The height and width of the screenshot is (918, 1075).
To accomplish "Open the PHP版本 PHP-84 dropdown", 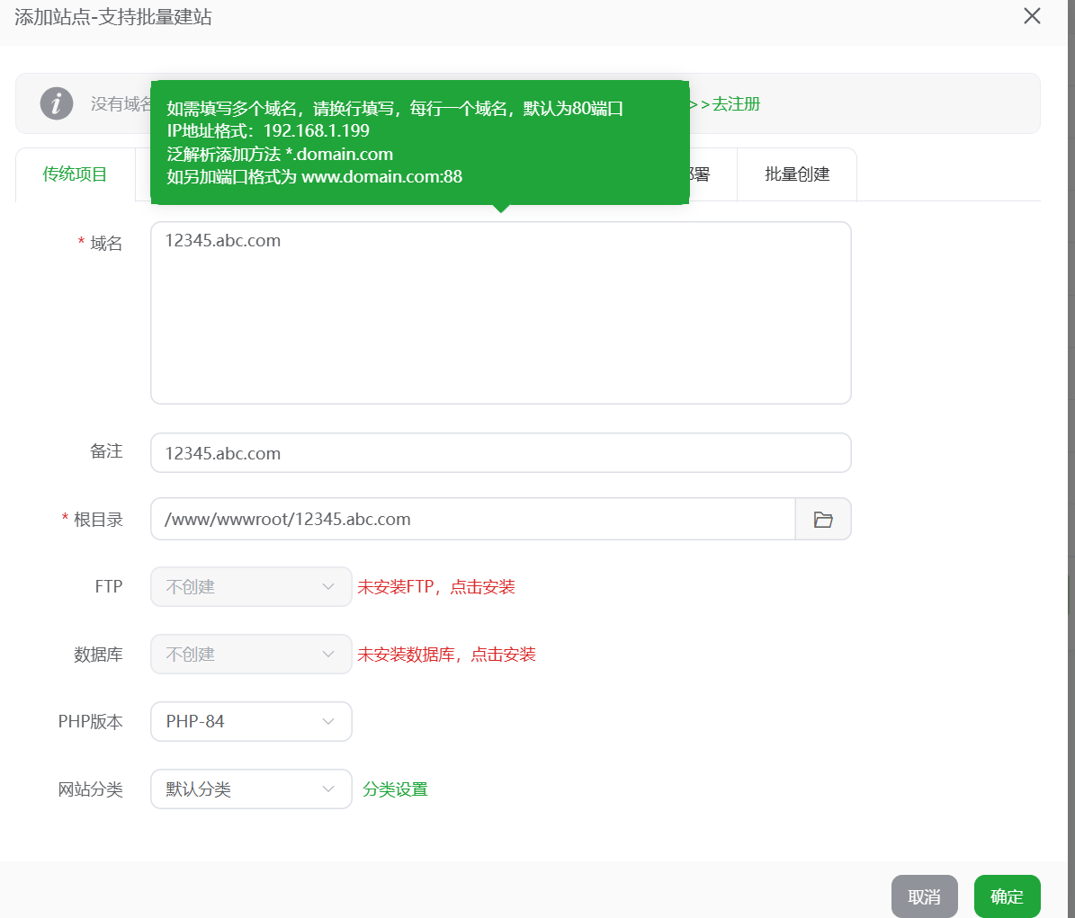I will click(251, 722).
